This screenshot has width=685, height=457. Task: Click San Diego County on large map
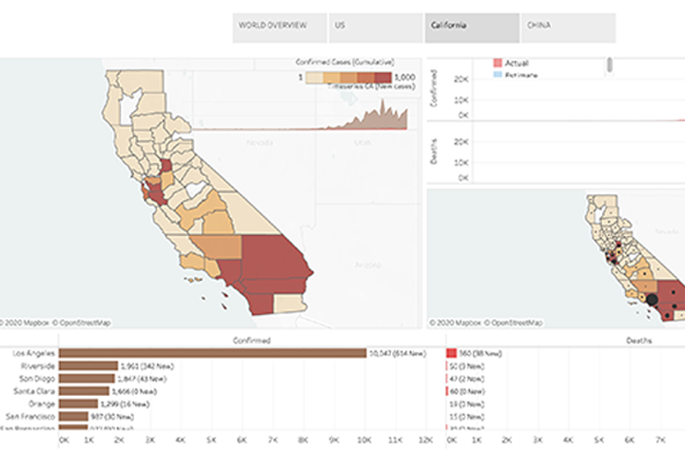(x=261, y=304)
